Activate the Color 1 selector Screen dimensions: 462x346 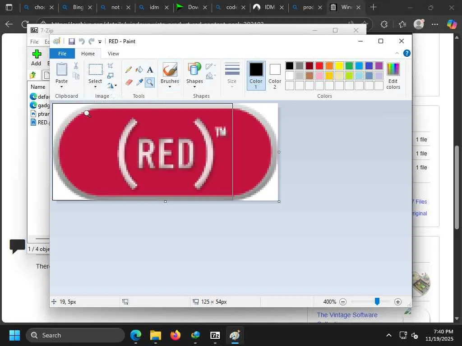256,75
